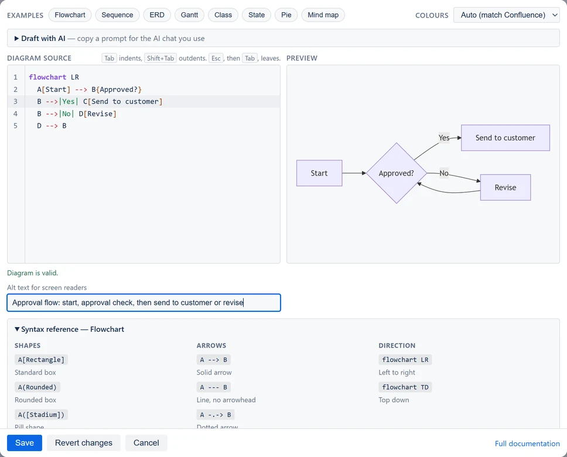Click the No edge label in preview

(x=444, y=173)
